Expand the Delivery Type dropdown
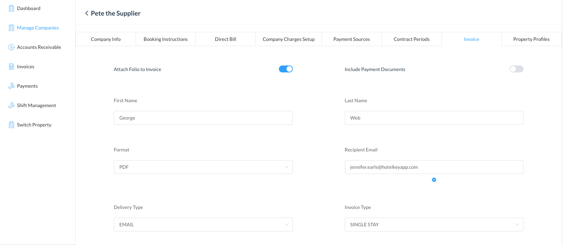Viewport: 563px width, 245px height. coord(203,225)
